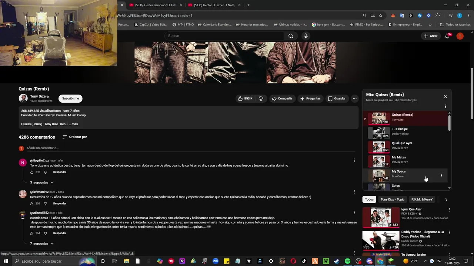Click the Crear create button
Viewport: 474px width, 266px height.
430,36
